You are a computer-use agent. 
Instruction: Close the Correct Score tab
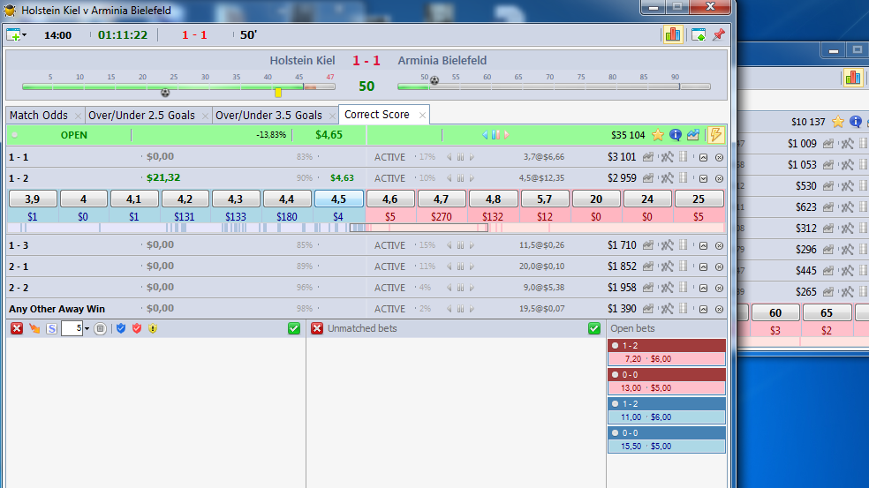coord(422,116)
